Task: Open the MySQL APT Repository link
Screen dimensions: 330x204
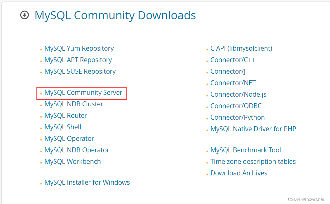Action: [78, 60]
